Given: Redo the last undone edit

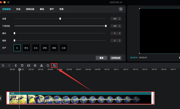Looking at the screenshot, I should click(x=9, y=66).
